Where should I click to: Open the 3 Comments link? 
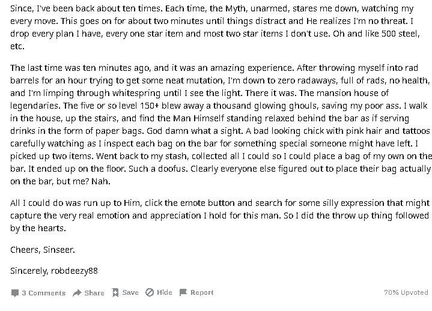click(x=38, y=293)
